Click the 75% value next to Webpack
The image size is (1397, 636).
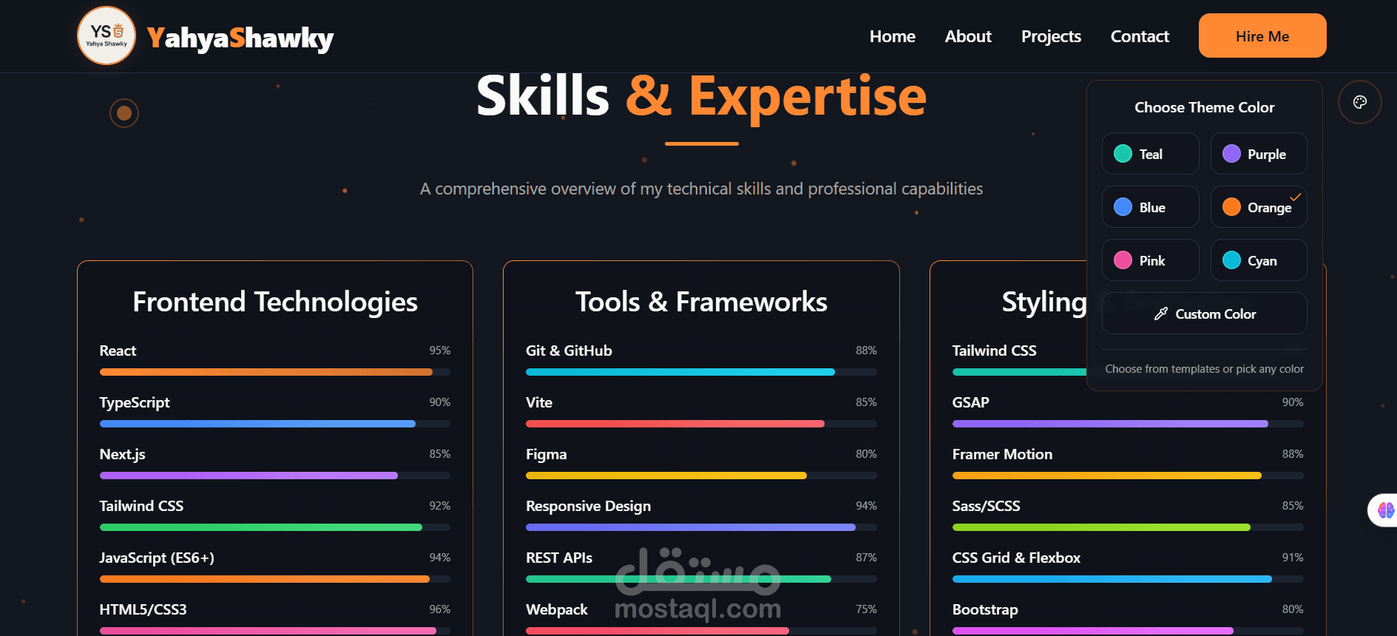tap(866, 609)
